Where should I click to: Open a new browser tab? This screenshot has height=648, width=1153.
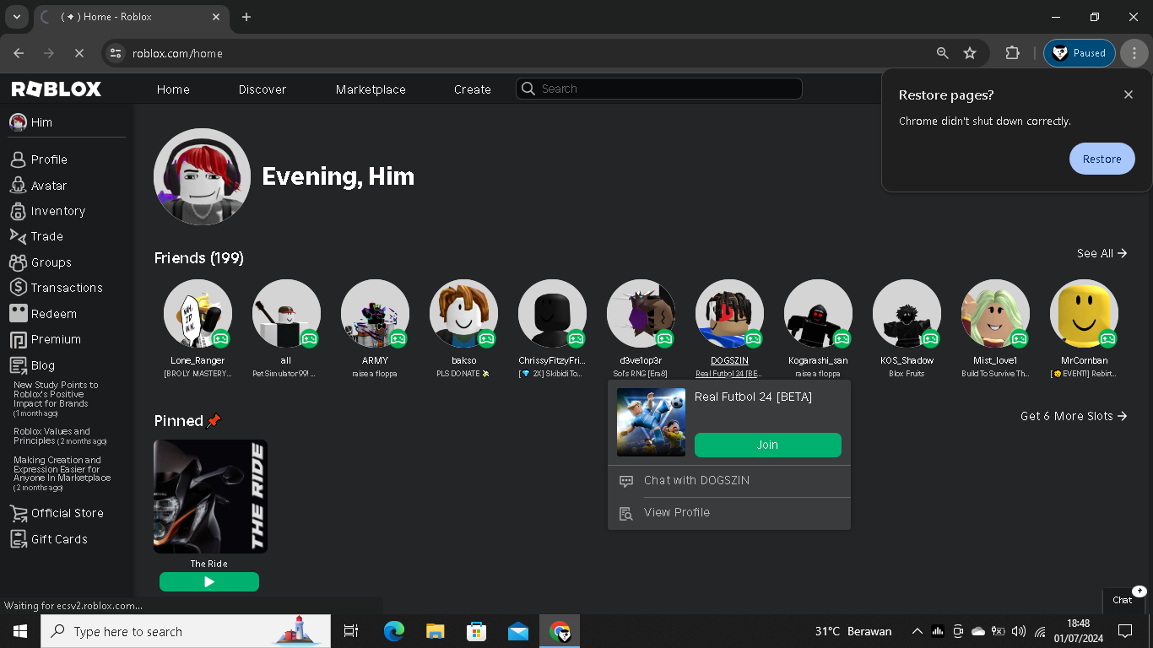[x=246, y=17]
